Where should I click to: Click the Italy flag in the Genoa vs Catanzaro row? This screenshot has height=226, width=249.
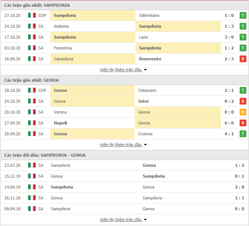32,90
